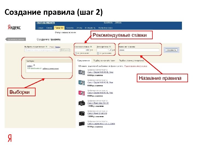Image resolution: width=197 pixels, height=148 pixels.
Task: Click the 19650 р. price text
Action: [91, 106]
